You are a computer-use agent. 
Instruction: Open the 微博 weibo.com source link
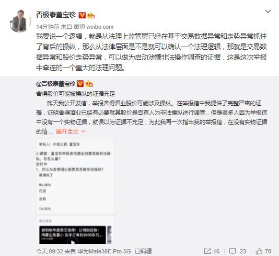[x=94, y=27]
